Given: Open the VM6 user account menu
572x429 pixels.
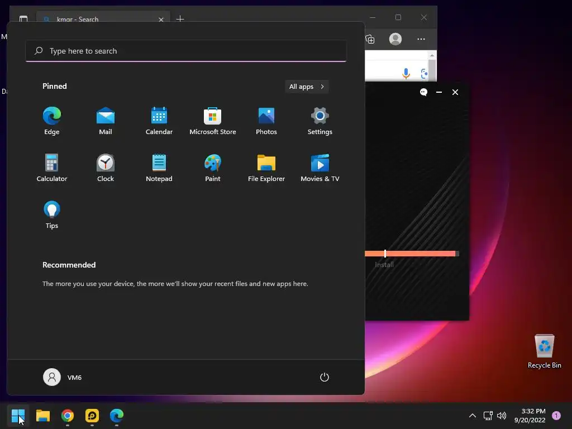Looking at the screenshot, I should [x=63, y=377].
